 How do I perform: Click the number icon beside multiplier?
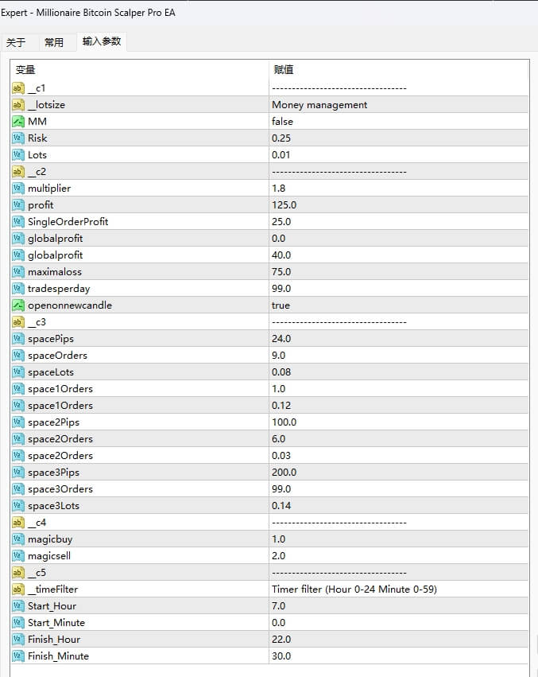[17, 189]
